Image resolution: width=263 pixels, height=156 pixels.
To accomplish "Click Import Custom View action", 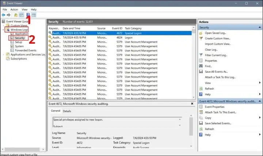I will pyautogui.click(x=218, y=44).
